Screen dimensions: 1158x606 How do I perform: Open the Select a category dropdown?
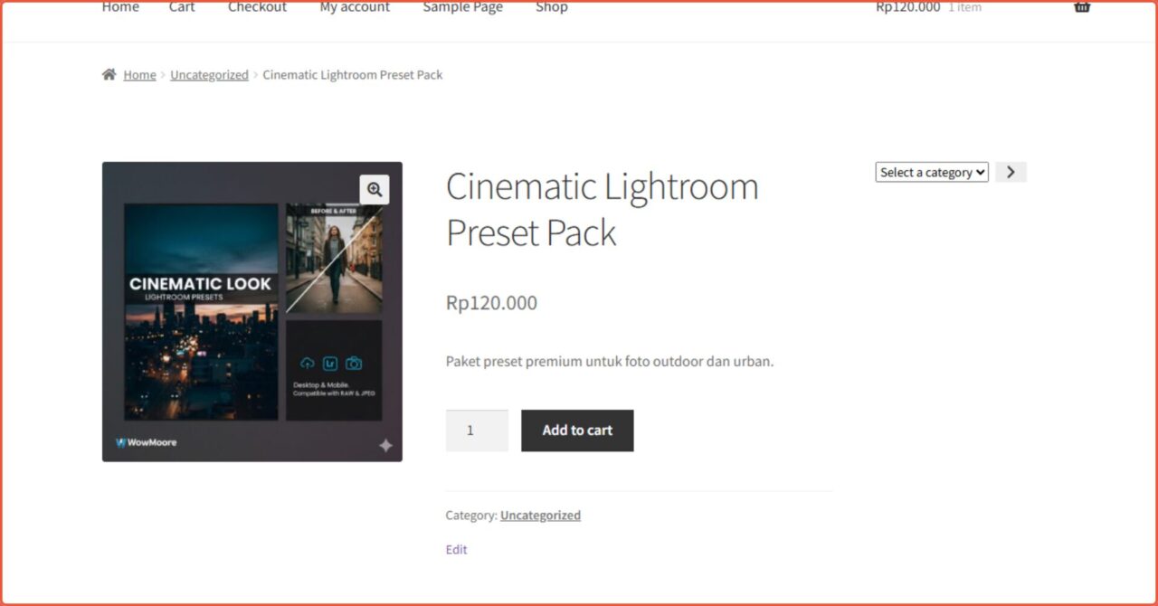[931, 172]
